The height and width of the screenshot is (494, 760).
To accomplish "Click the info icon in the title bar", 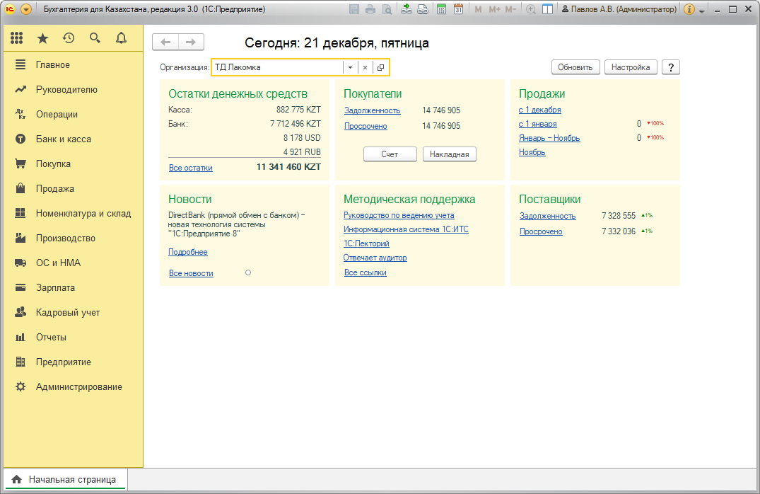I will pos(689,9).
